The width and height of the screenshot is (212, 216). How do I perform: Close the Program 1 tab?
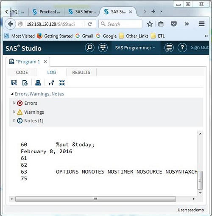pyautogui.click(x=45, y=62)
